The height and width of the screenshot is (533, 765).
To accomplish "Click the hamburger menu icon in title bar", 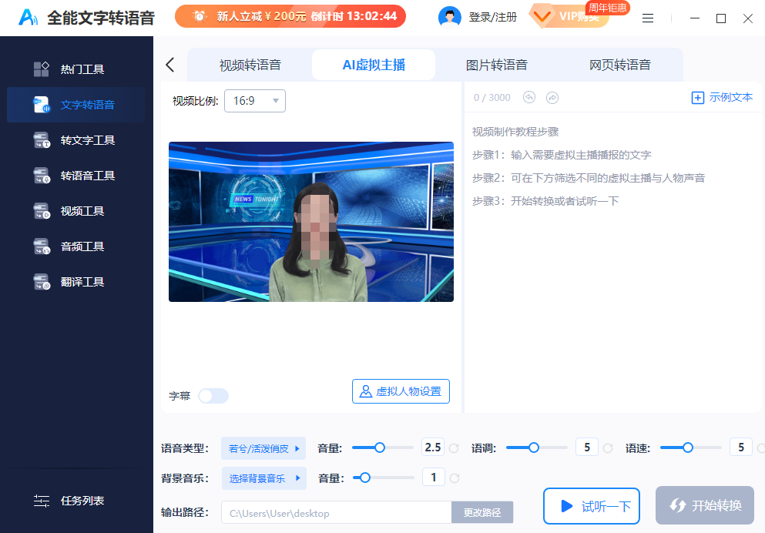I will click(647, 18).
